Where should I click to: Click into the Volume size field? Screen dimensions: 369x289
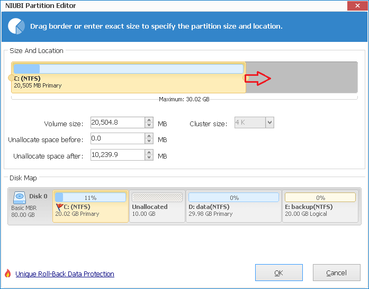pos(118,122)
